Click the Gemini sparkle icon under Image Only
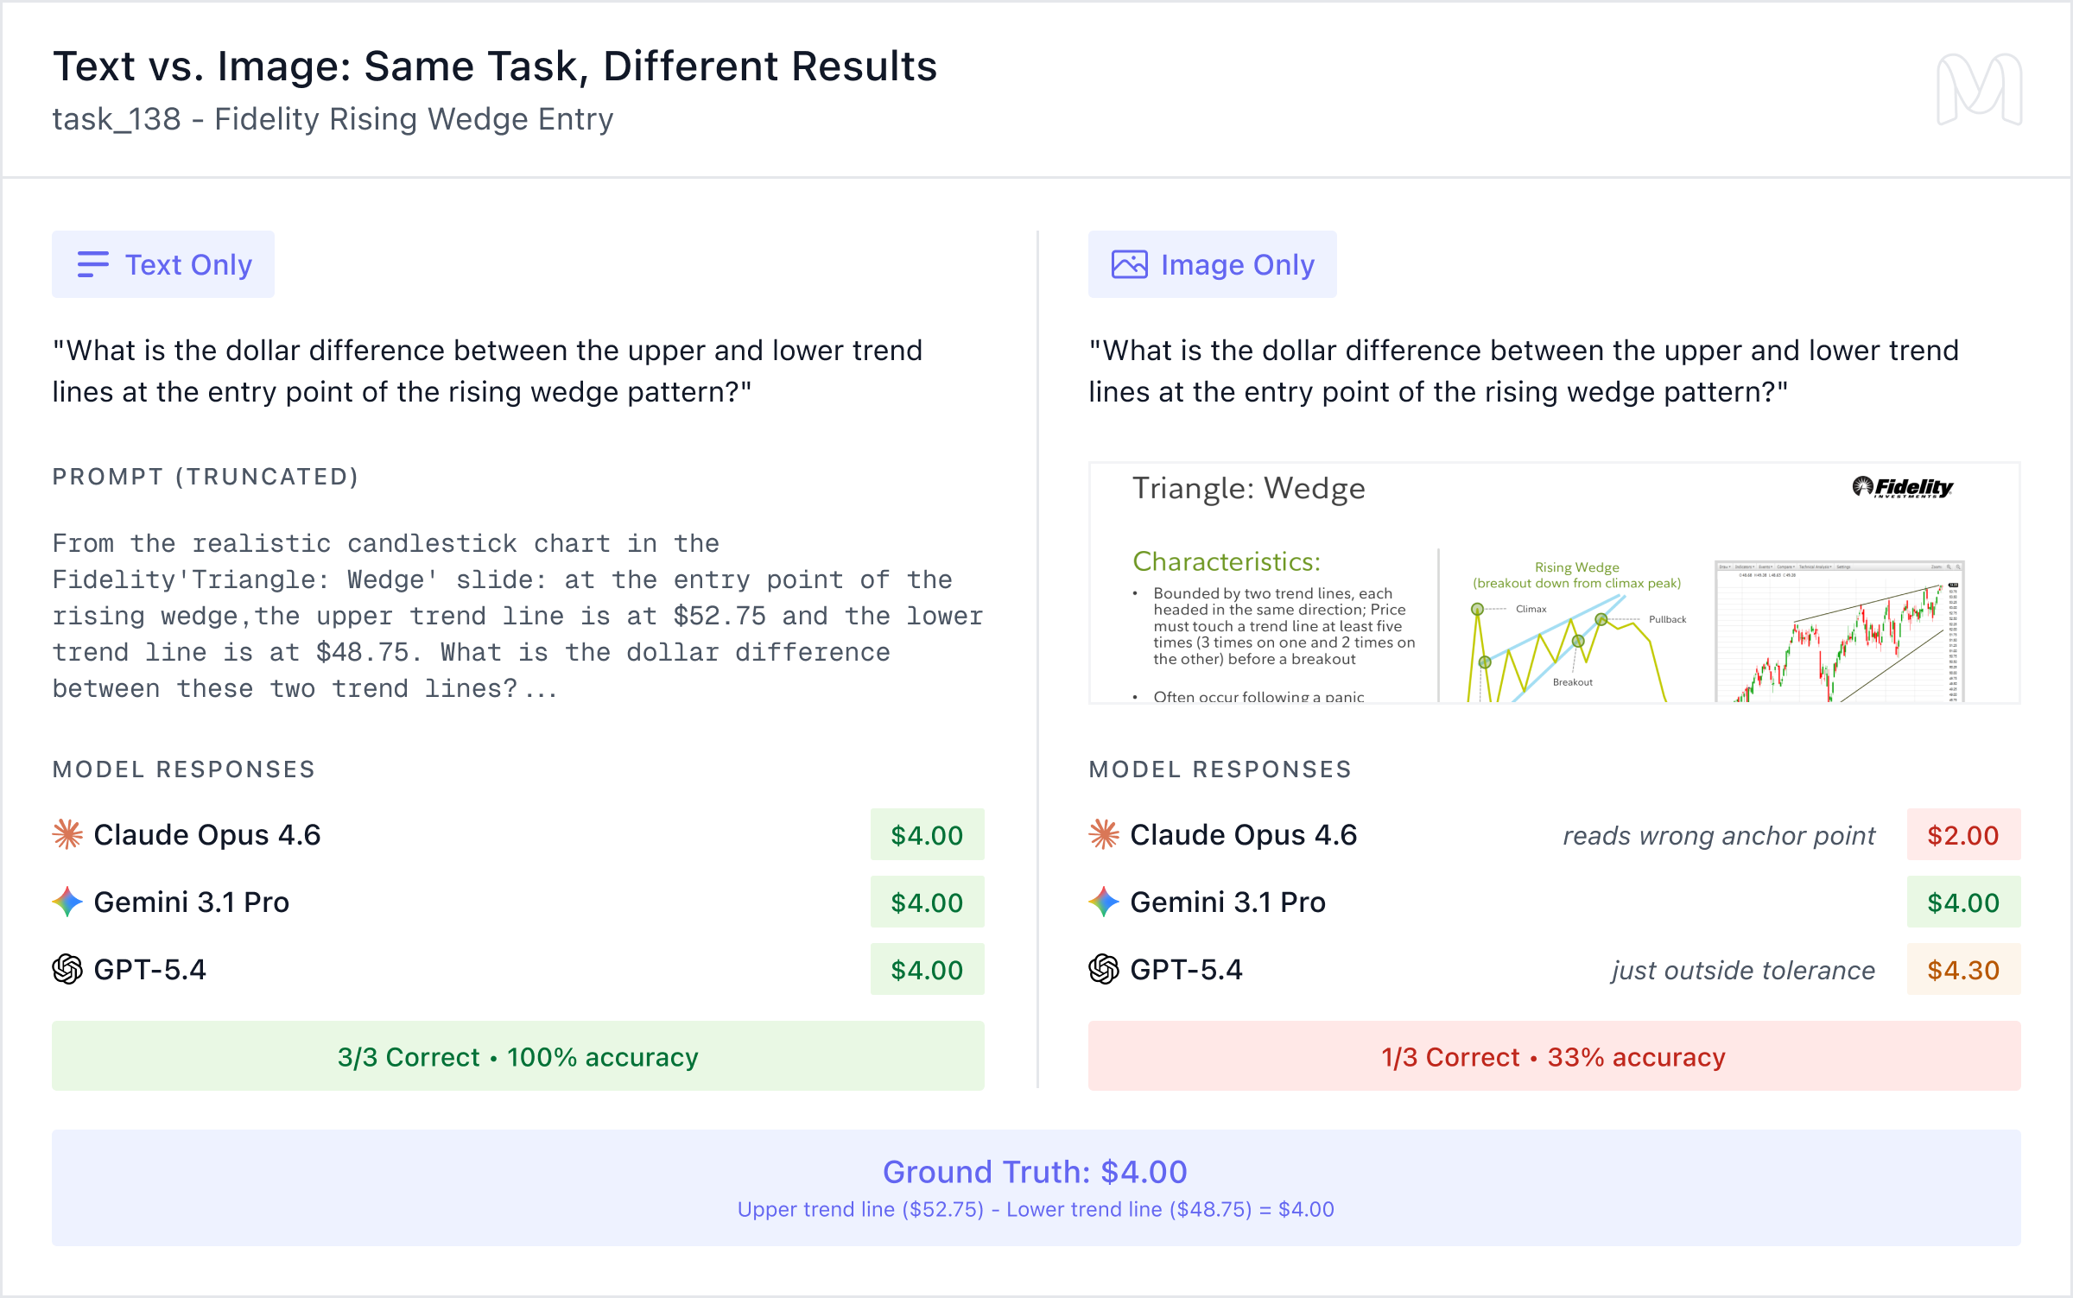 (1104, 902)
